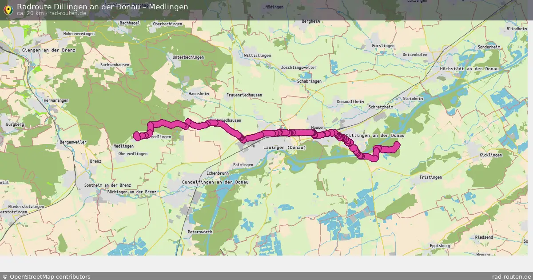Click the 'Schretzheim' label
The width and height of the screenshot is (533, 280).
coord(381,107)
